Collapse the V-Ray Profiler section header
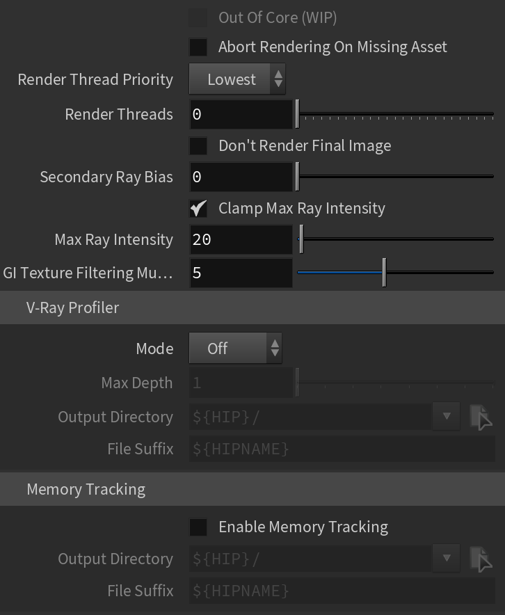 (x=252, y=307)
